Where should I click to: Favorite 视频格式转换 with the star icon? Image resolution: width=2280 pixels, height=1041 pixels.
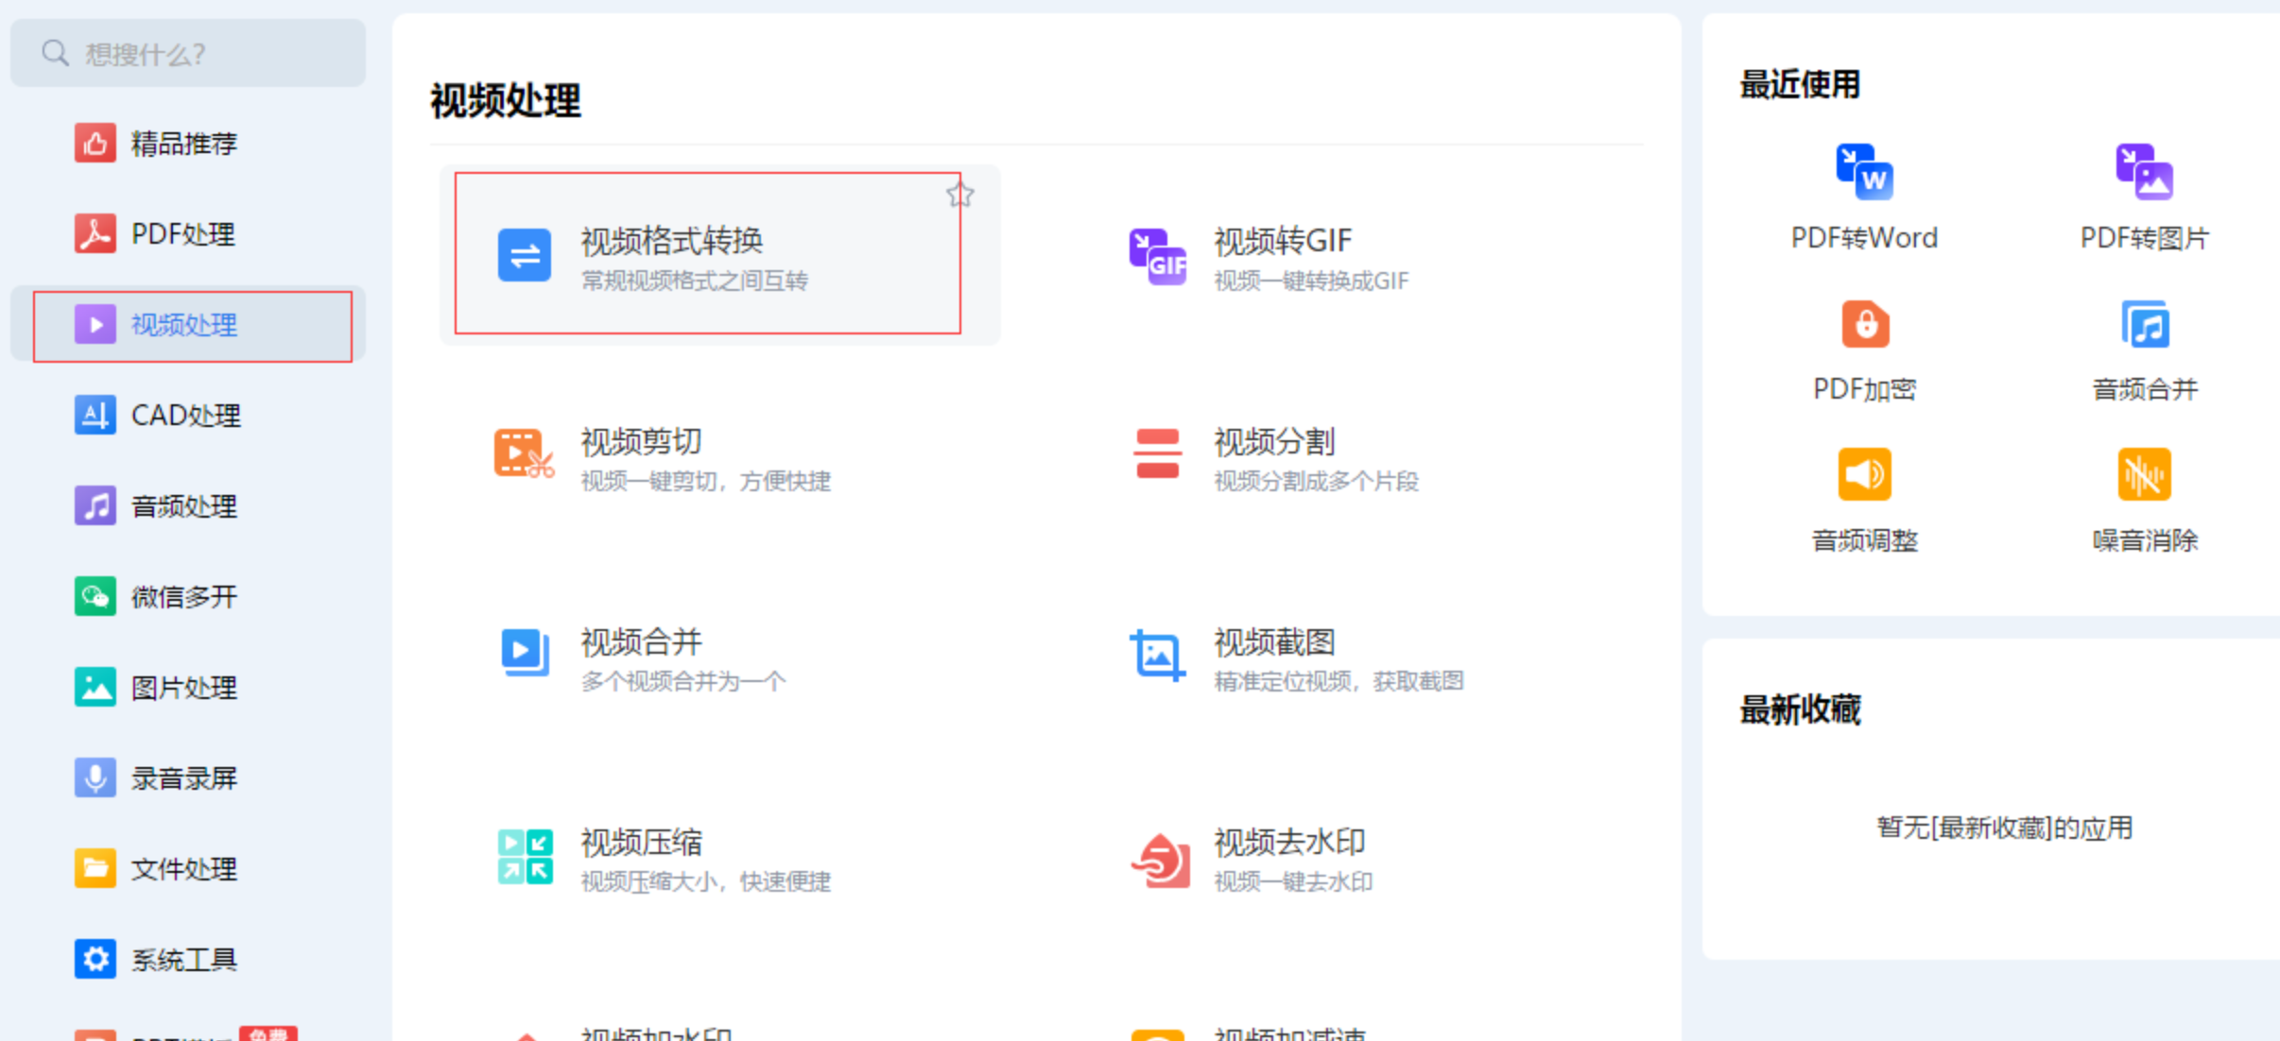959,195
